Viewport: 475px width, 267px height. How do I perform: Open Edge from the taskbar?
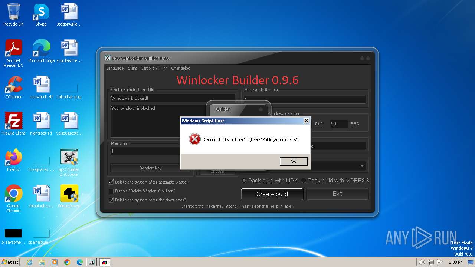[80, 262]
